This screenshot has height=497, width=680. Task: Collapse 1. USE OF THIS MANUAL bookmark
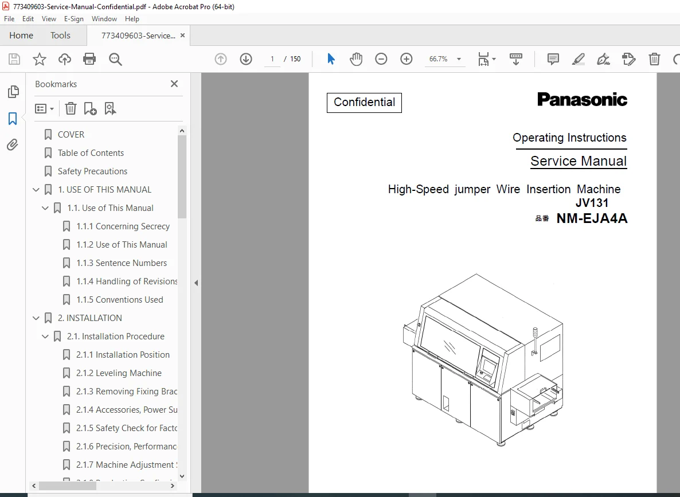pyautogui.click(x=36, y=190)
